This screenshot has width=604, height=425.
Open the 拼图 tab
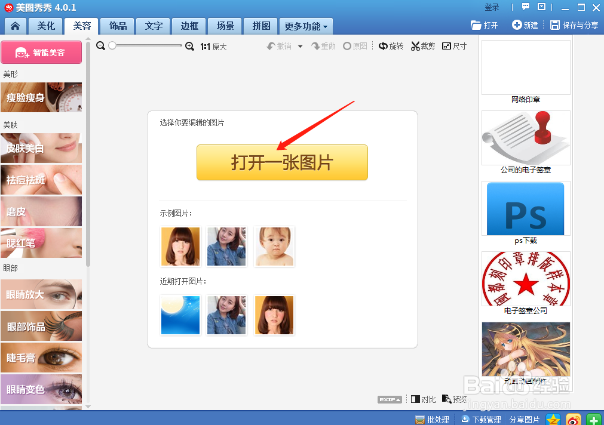pos(261,26)
